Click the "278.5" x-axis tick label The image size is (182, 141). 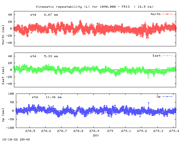30,131
